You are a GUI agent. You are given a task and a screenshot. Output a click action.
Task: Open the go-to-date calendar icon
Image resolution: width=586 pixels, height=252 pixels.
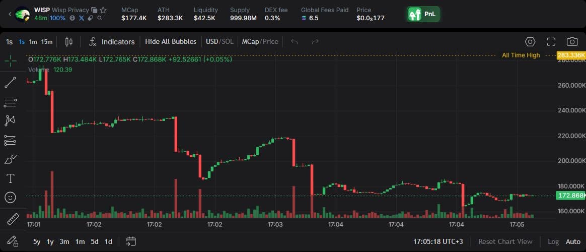(x=131, y=241)
